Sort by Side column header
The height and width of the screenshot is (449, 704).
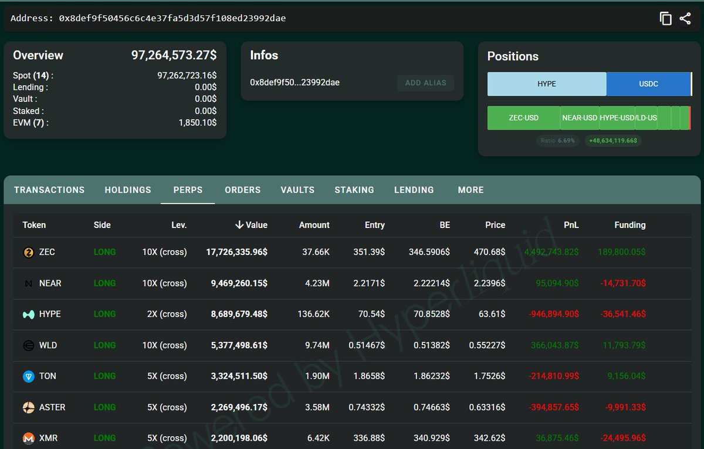(x=102, y=225)
